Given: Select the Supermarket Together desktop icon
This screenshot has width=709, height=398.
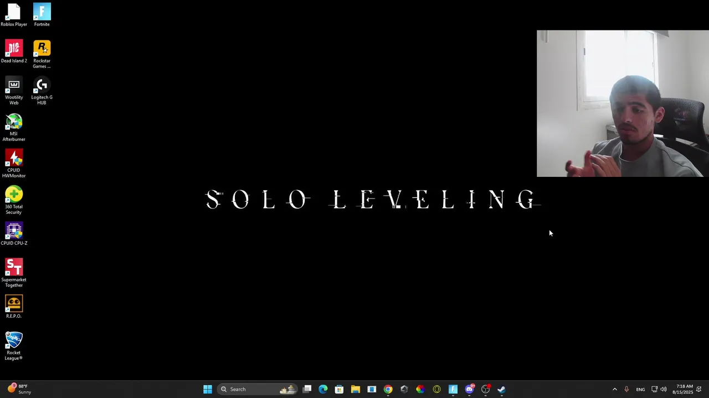Looking at the screenshot, I should (14, 273).
